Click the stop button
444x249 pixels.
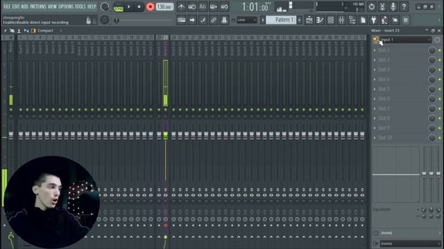139,7
